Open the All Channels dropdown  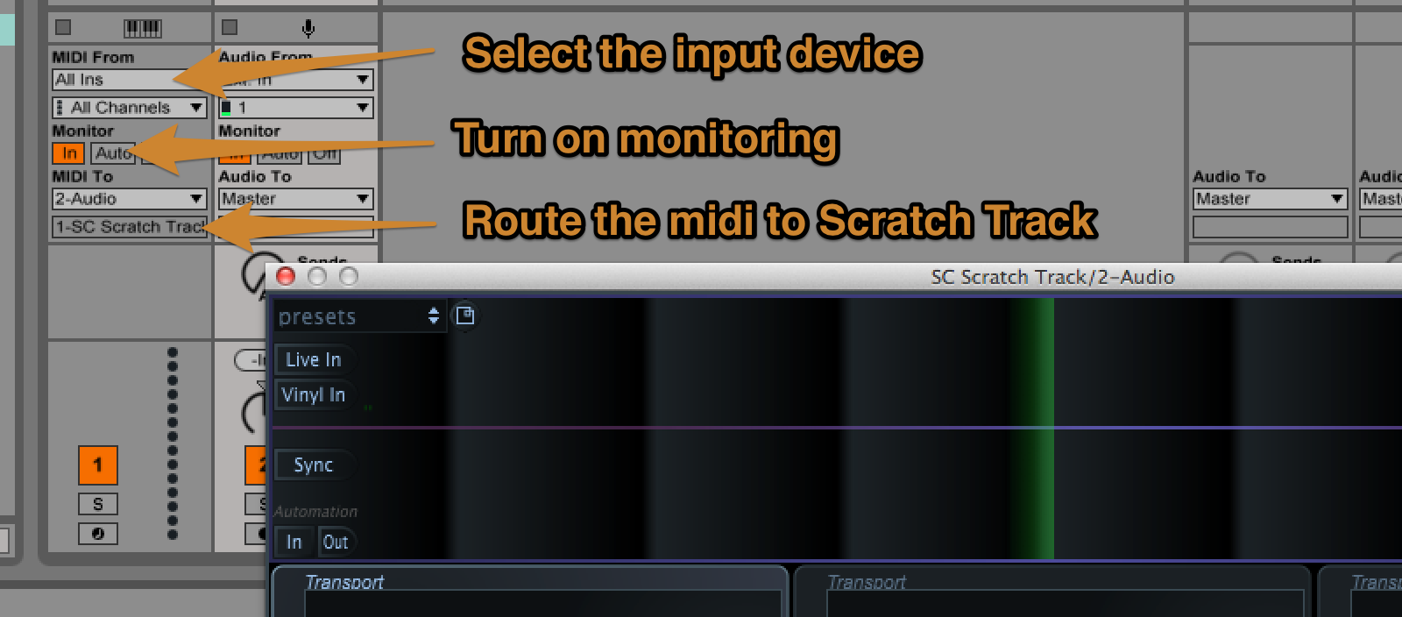pos(130,108)
